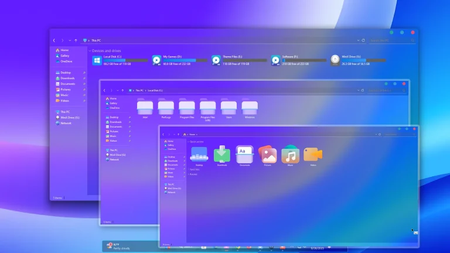Open the Windows folder in Local Disk

coord(250,108)
